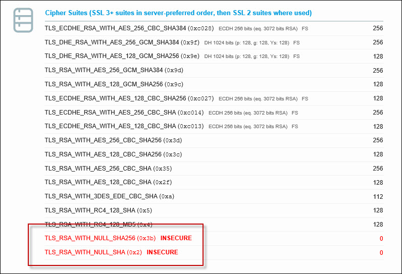Click the red 0 strength value for NULL_SHA256
Viewport: 402px width, 274px height.
coord(381,239)
